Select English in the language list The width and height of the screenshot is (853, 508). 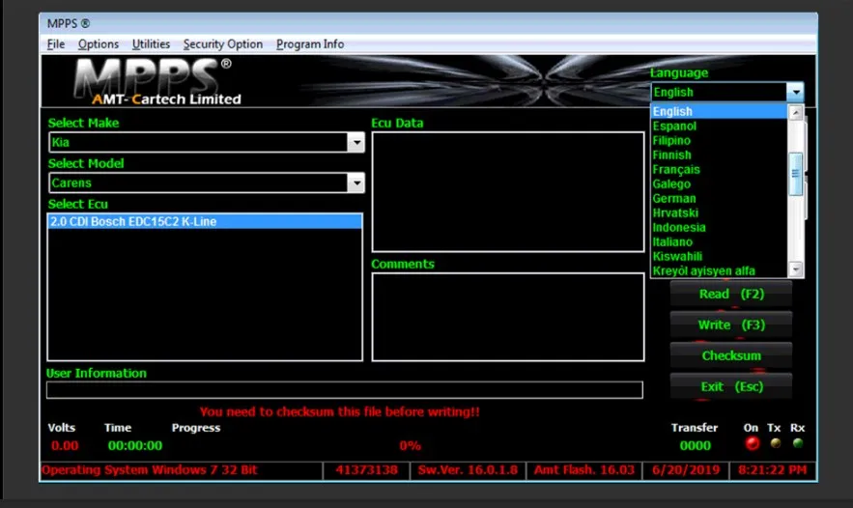click(719, 111)
